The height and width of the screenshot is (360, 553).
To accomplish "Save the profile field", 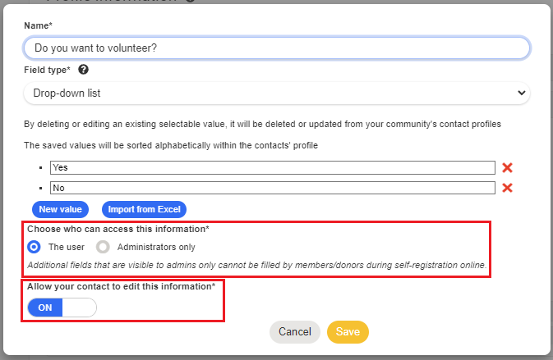I will [348, 332].
